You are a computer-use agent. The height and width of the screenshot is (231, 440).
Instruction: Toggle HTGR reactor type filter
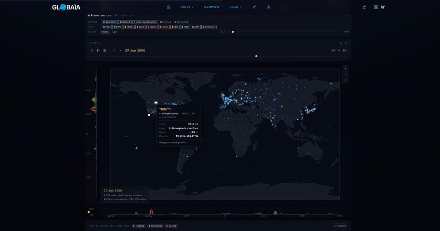click(164, 27)
